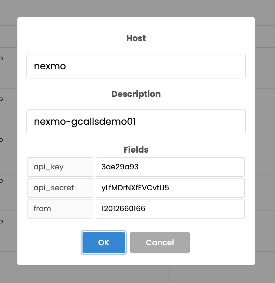
Task: Click the api_secret value yLfMDrNXfEVCvtU5
Action: (170, 188)
